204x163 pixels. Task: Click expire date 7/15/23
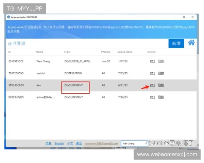click(x=123, y=73)
